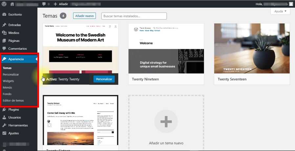The image size is (295, 151).
Task: Open the Entradas menu item
Action: pos(15,25)
